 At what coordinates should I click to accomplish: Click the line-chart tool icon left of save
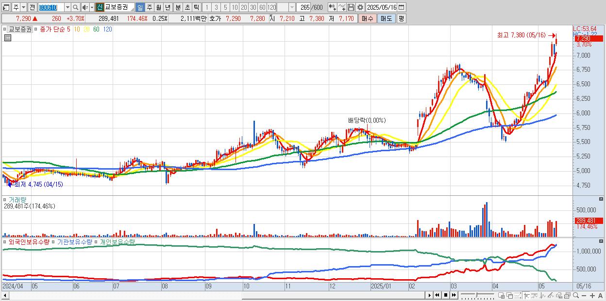(342, 7)
